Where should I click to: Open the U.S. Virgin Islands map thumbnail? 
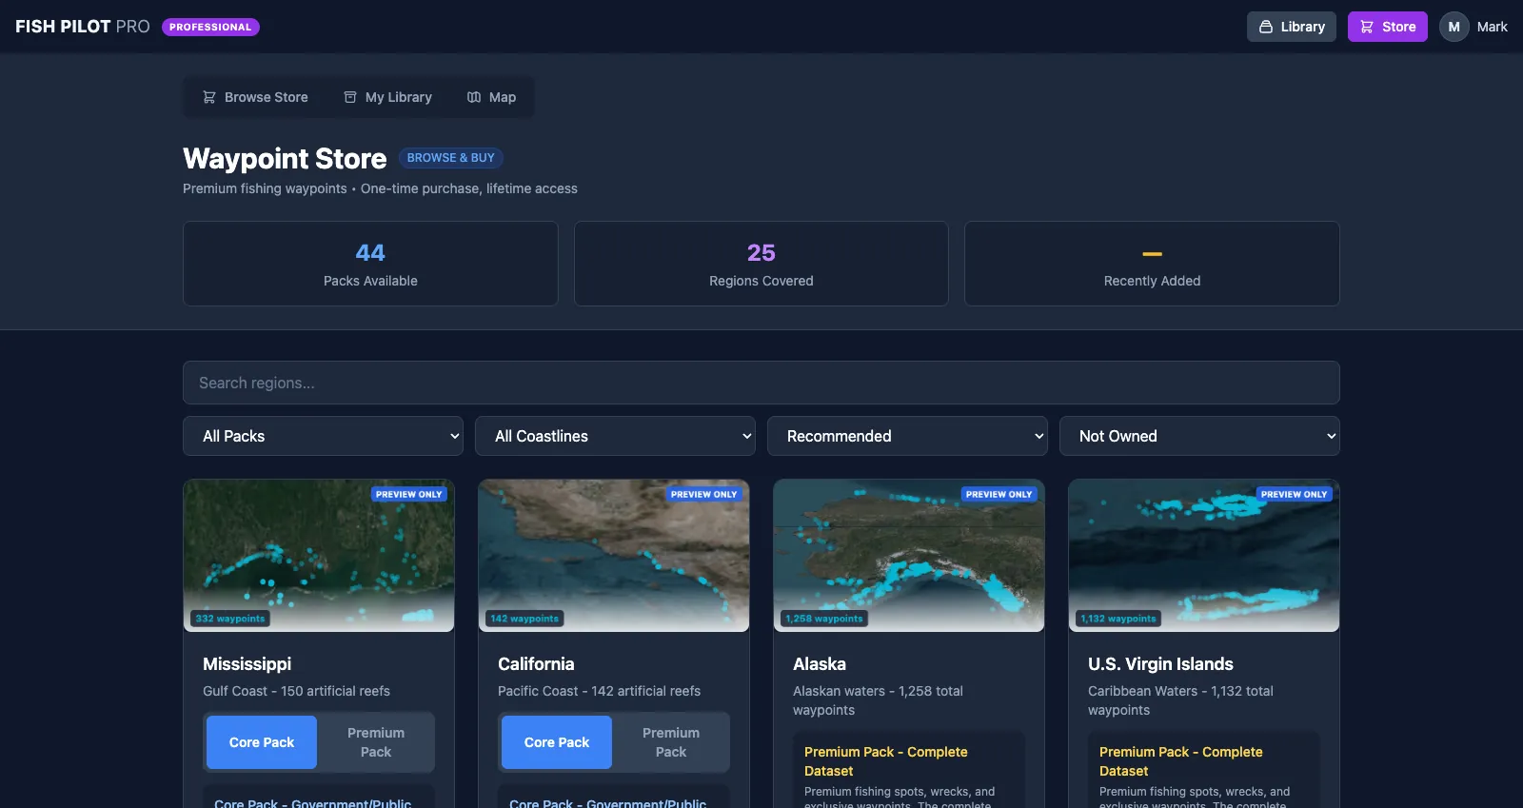point(1204,556)
